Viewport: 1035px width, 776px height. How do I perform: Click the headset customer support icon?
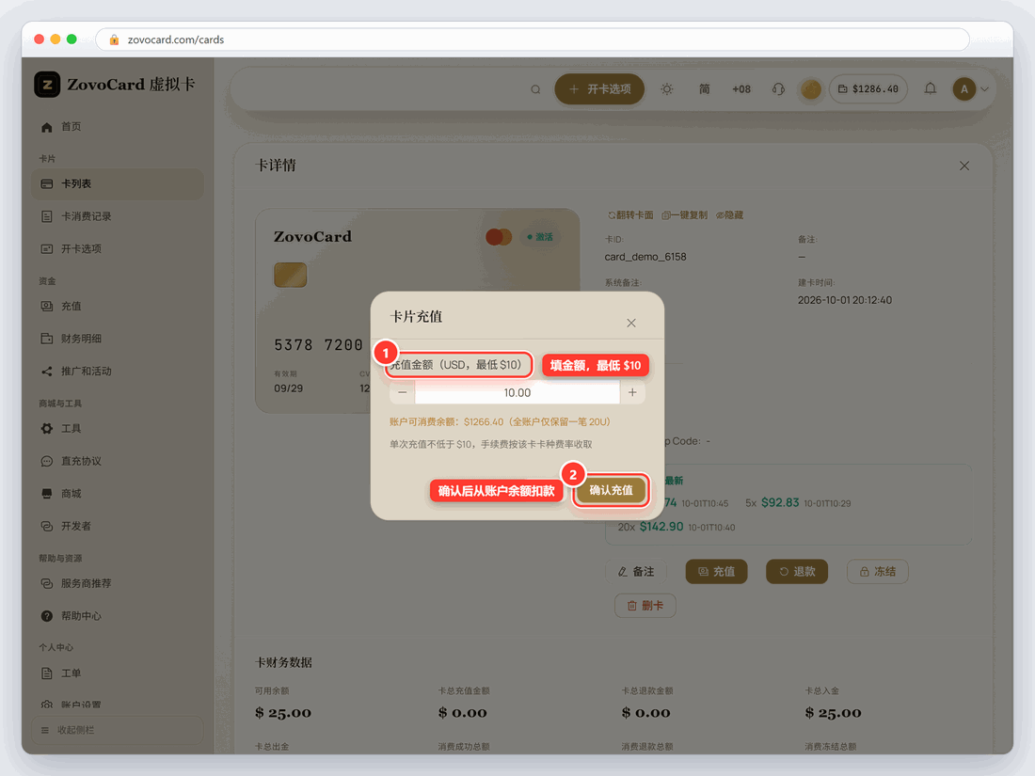[778, 89]
